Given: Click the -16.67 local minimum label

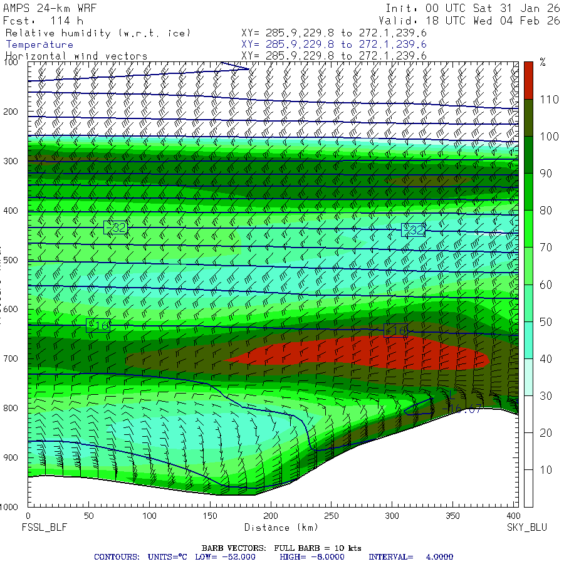Looking at the screenshot, I should 461,409.
